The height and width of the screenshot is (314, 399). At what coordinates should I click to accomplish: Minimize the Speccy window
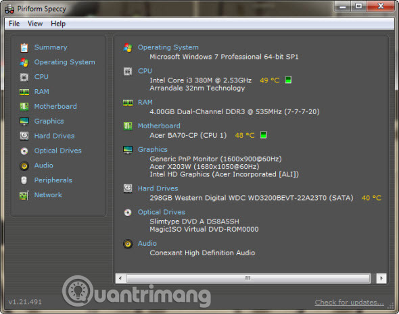(x=343, y=6)
